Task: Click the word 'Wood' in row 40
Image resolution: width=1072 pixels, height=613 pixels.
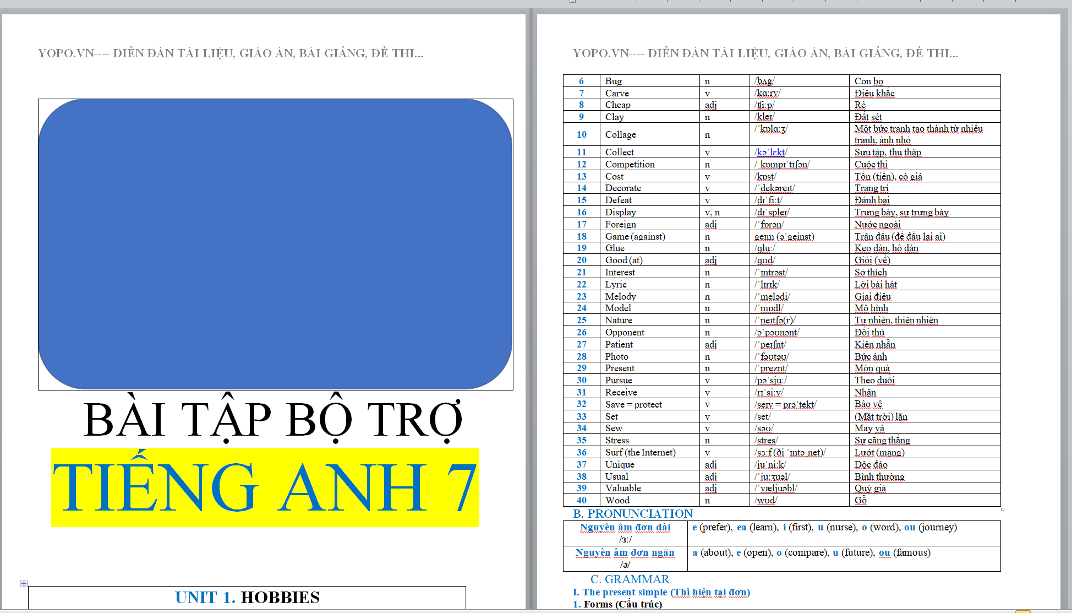Action: [x=617, y=501]
